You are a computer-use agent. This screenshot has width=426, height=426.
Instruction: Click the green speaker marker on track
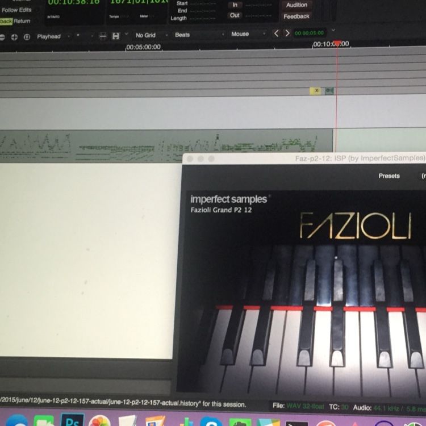point(329,90)
